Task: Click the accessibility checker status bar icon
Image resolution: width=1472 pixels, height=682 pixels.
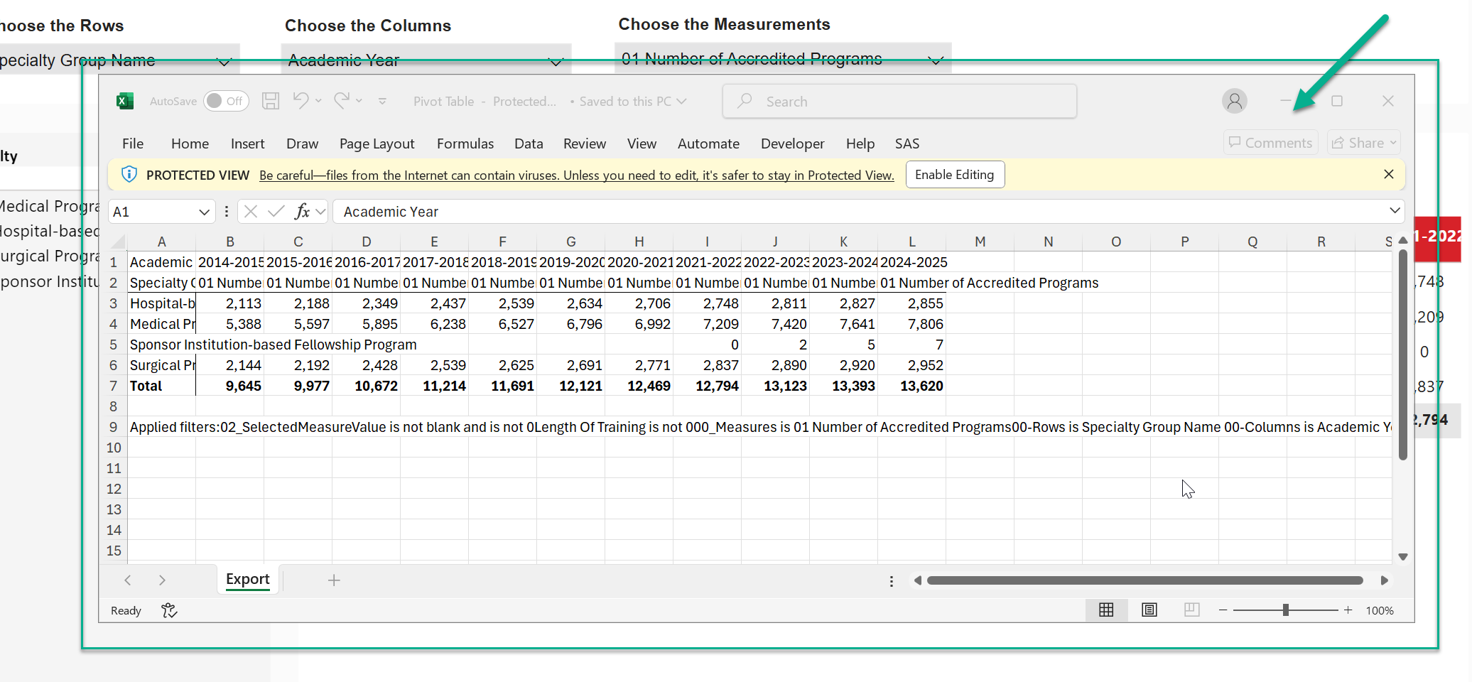Action: point(169,610)
